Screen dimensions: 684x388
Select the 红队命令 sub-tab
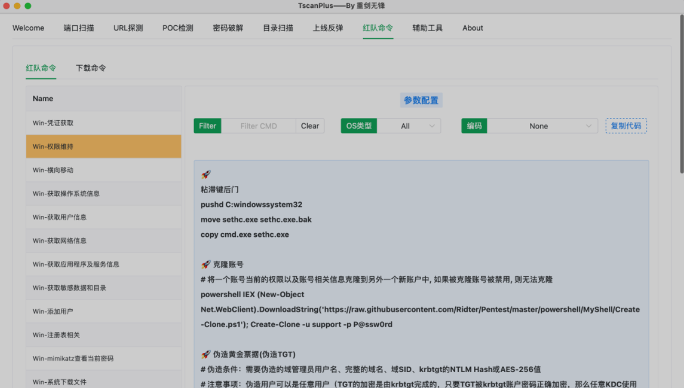(41, 68)
